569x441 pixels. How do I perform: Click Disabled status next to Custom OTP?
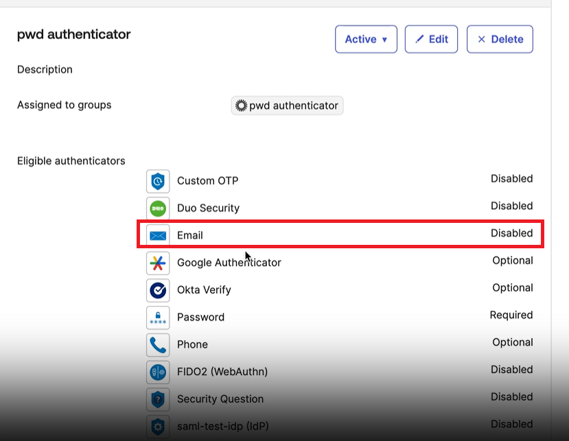tap(511, 178)
